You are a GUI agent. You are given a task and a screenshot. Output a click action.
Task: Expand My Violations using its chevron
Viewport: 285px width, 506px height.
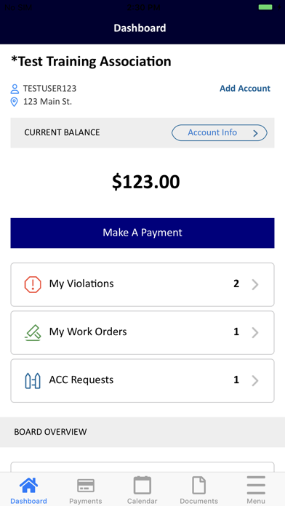[x=255, y=285]
